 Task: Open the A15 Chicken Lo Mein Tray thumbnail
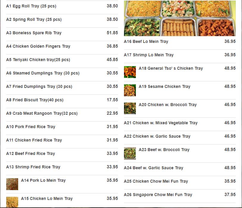12,202
